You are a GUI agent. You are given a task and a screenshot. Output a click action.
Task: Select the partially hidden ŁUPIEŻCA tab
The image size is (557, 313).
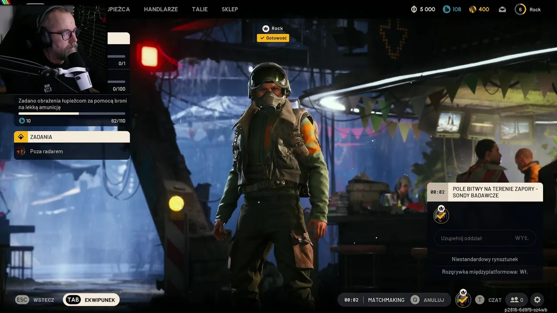[x=118, y=9]
